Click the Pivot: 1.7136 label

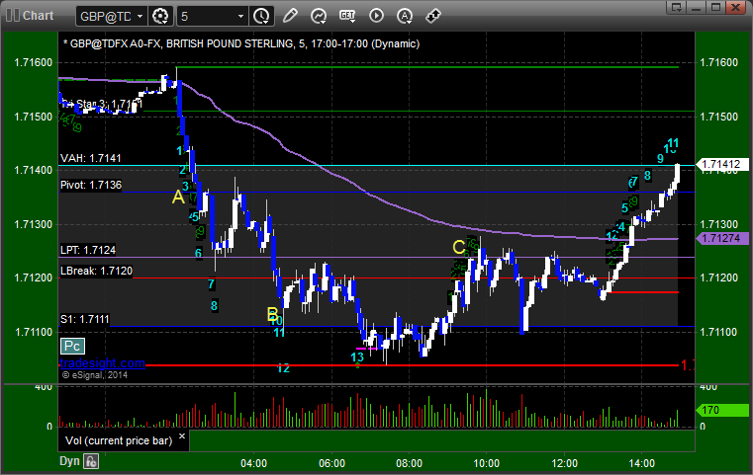point(91,185)
